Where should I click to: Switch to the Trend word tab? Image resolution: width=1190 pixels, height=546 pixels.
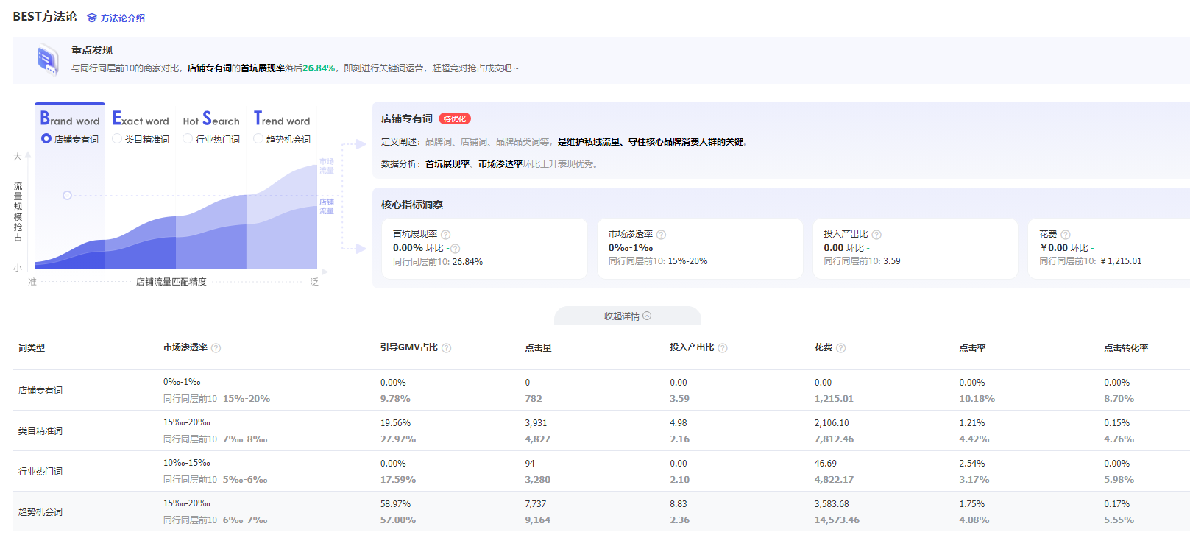[282, 120]
